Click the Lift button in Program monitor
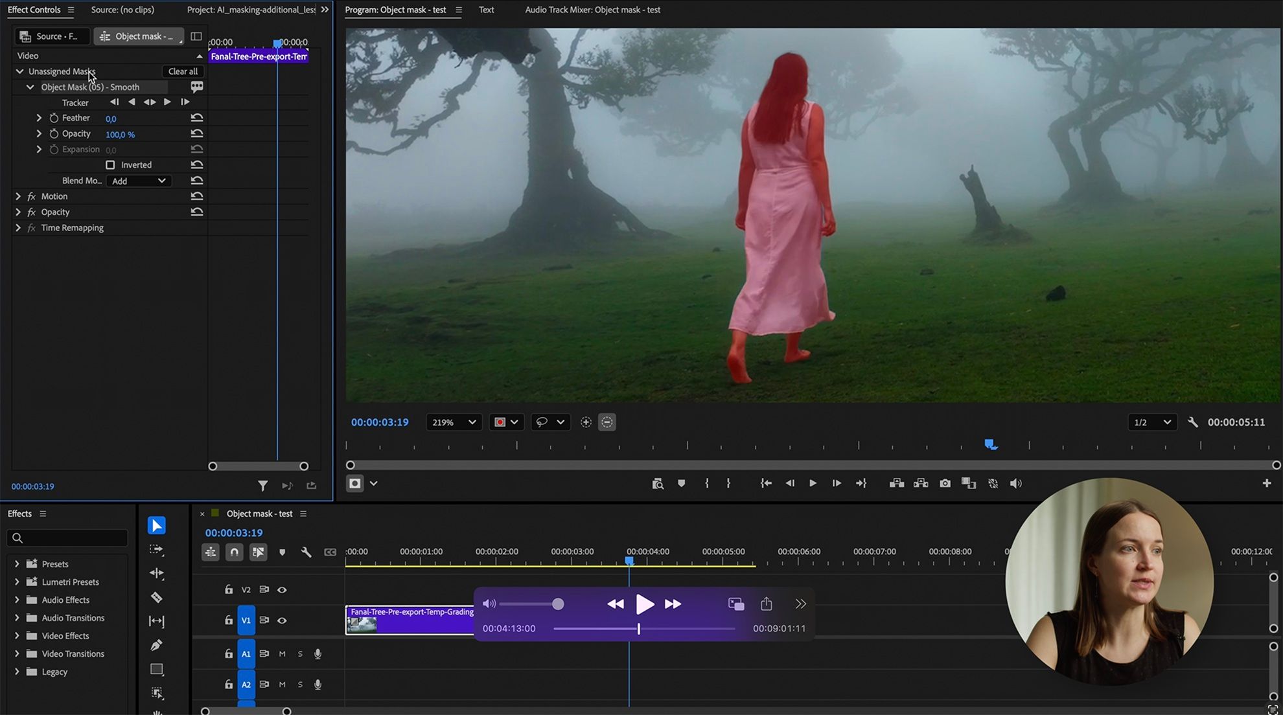Image resolution: width=1283 pixels, height=715 pixels. (897, 483)
